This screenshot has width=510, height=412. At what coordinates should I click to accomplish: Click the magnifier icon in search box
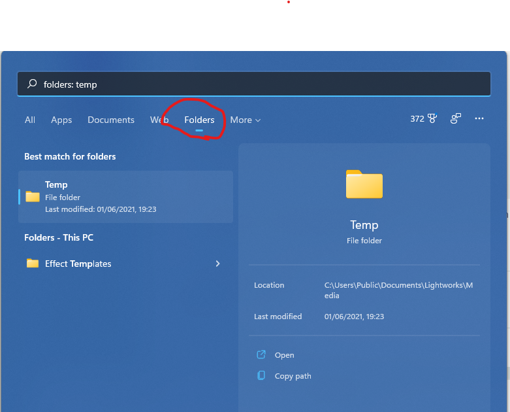[31, 84]
